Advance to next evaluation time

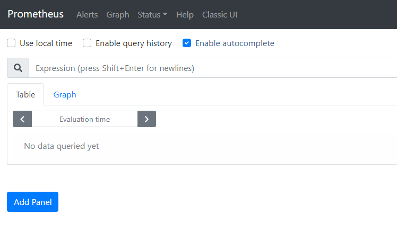coord(146,119)
